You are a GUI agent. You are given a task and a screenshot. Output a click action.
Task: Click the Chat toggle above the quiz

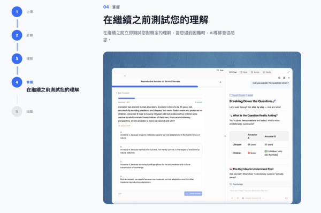220,70
